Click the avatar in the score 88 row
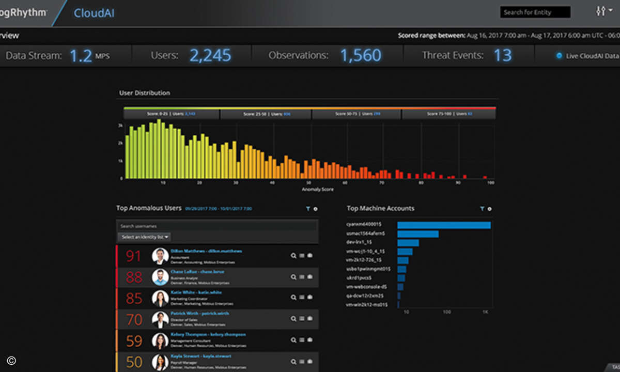Image resolution: width=620 pixels, height=372 pixels. (x=160, y=277)
